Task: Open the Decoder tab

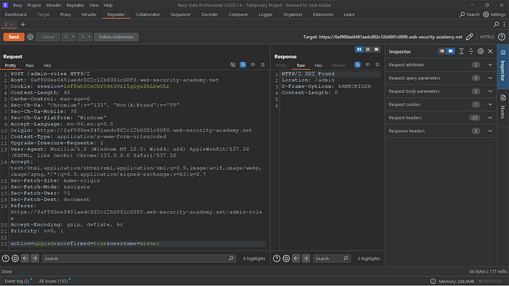Action: point(209,15)
